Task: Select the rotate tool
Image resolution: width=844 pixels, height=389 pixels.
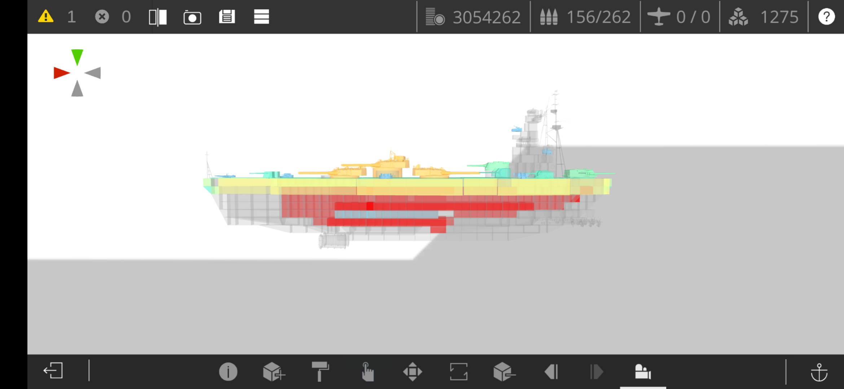Action: click(x=458, y=371)
